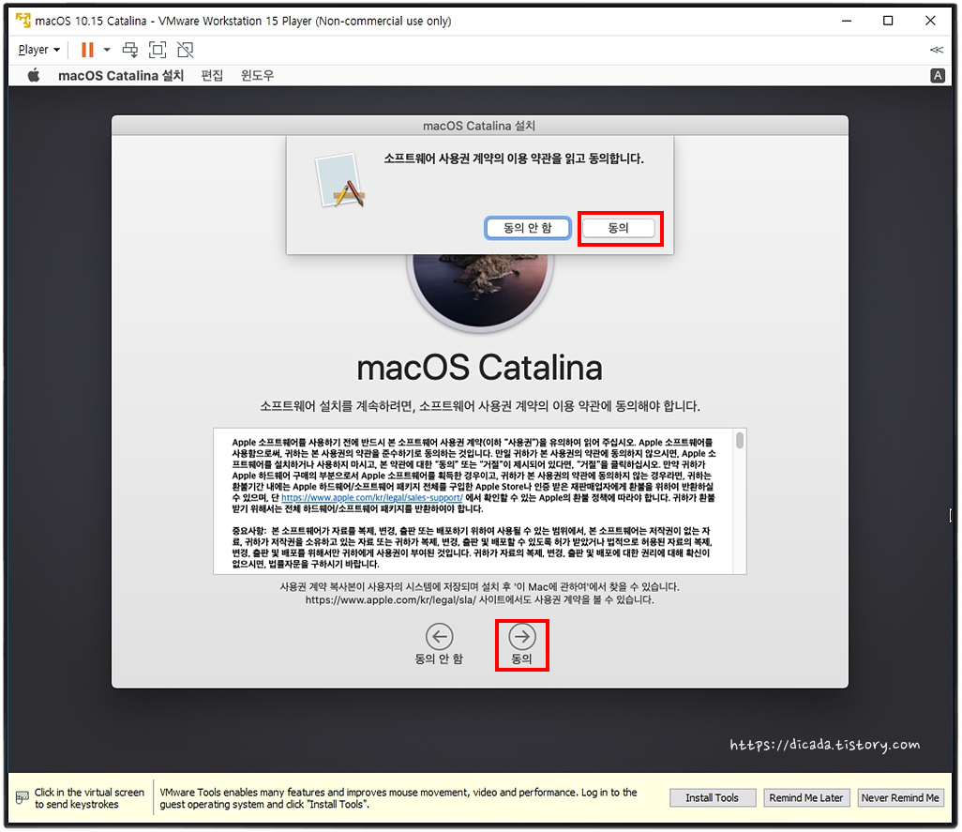Close the VMware Player window
The width and height of the screenshot is (962, 832).
point(930,21)
